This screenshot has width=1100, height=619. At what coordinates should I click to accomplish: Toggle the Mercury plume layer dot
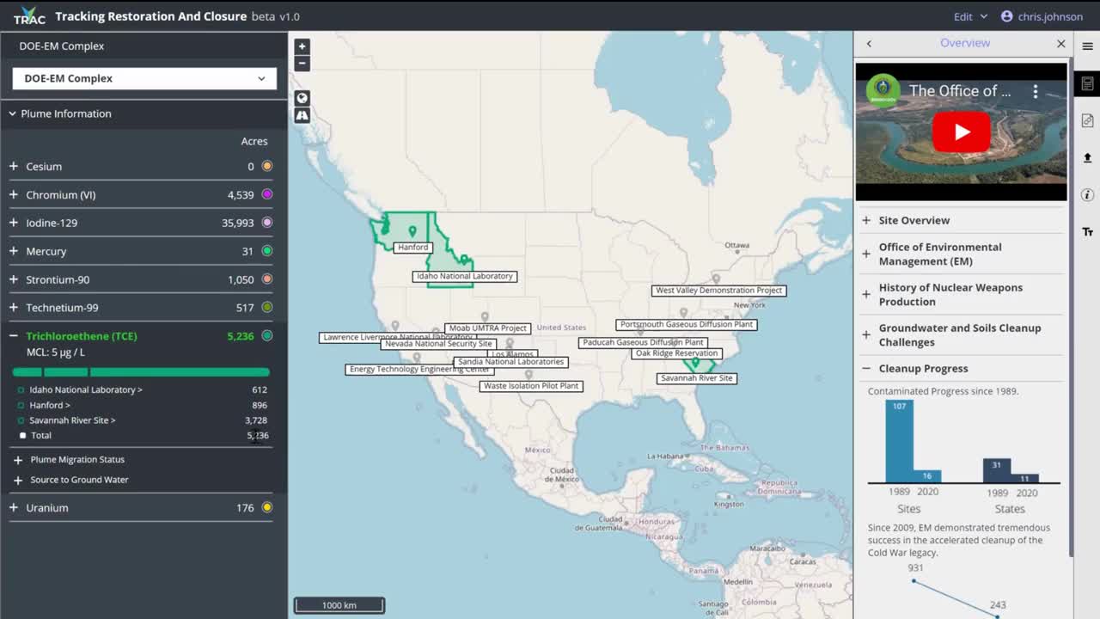[267, 251]
